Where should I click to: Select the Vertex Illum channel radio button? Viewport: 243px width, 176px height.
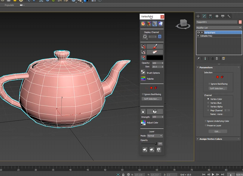click(208, 103)
